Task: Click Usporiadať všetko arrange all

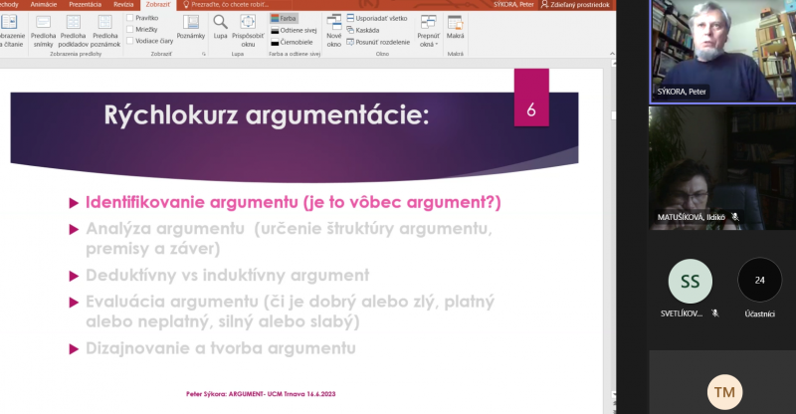Action: pyautogui.click(x=379, y=17)
